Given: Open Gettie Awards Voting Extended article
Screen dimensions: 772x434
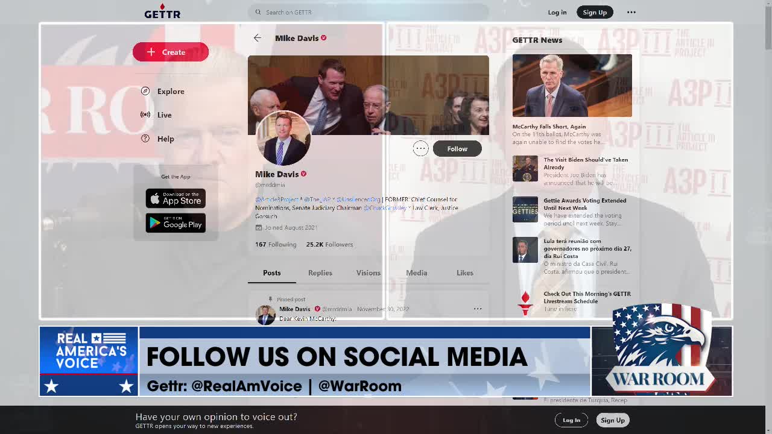Looking at the screenshot, I should tap(585, 204).
